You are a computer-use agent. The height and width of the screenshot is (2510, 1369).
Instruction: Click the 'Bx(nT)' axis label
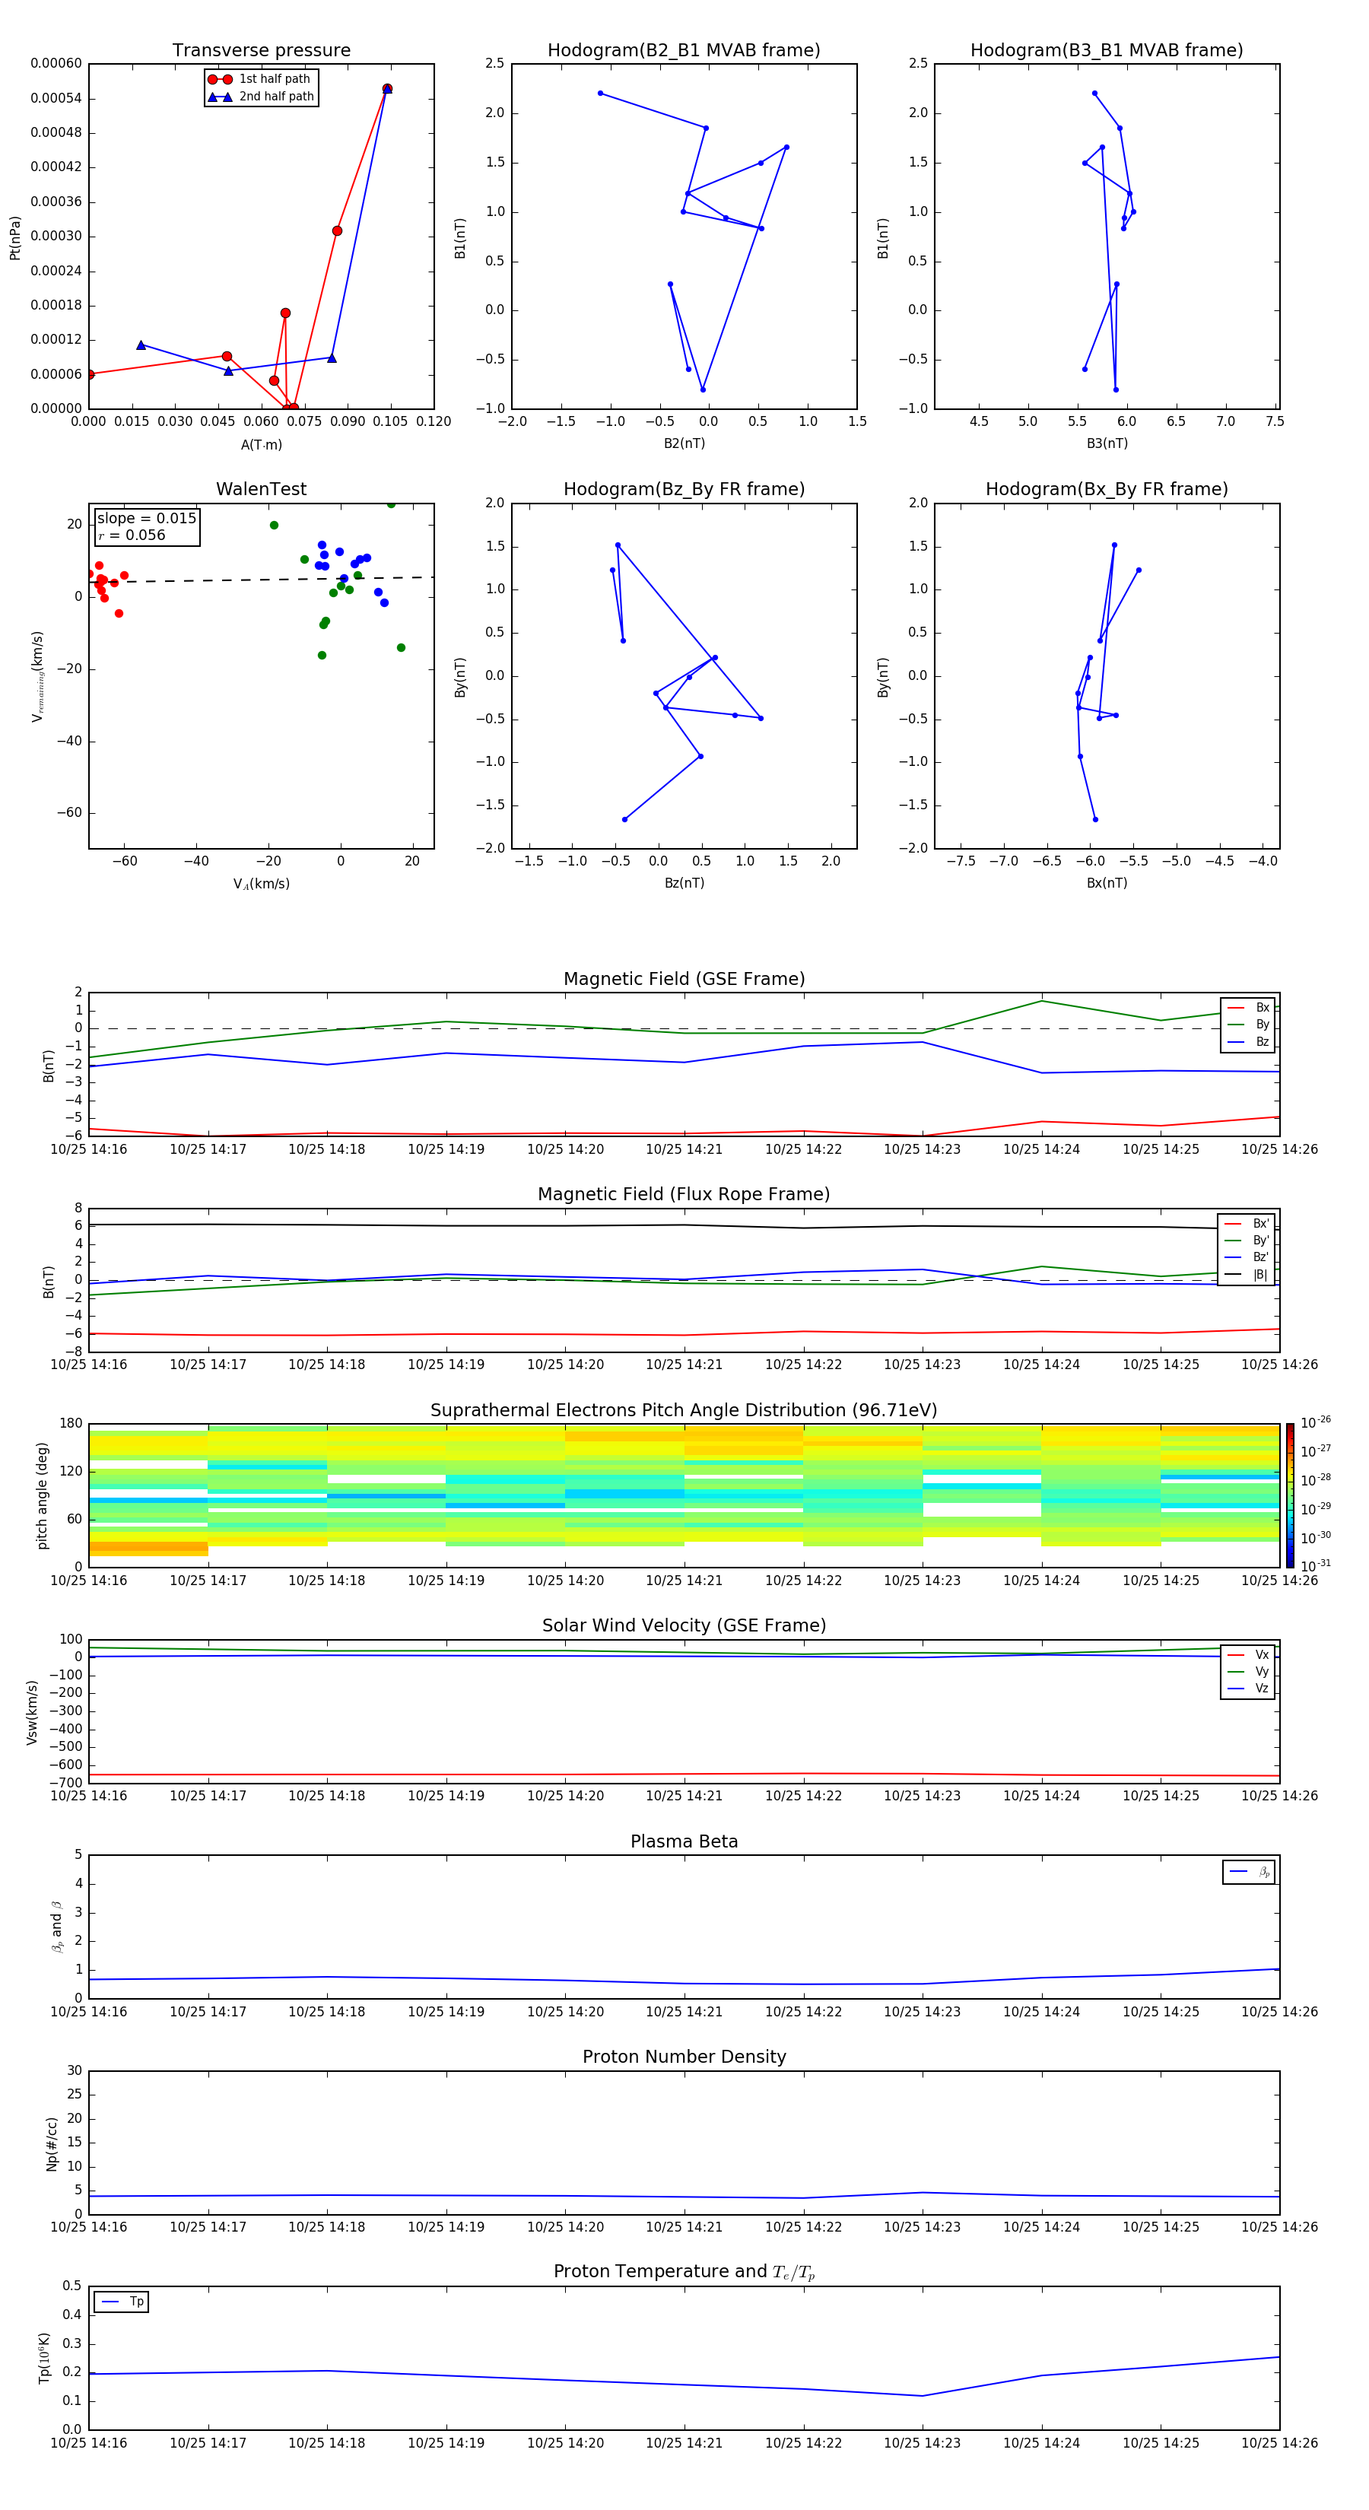1107,883
